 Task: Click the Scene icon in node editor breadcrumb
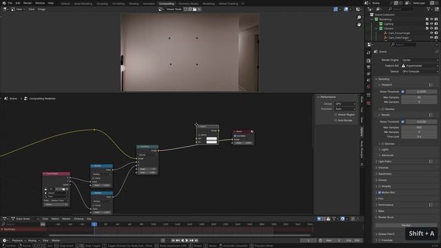tap(6, 99)
